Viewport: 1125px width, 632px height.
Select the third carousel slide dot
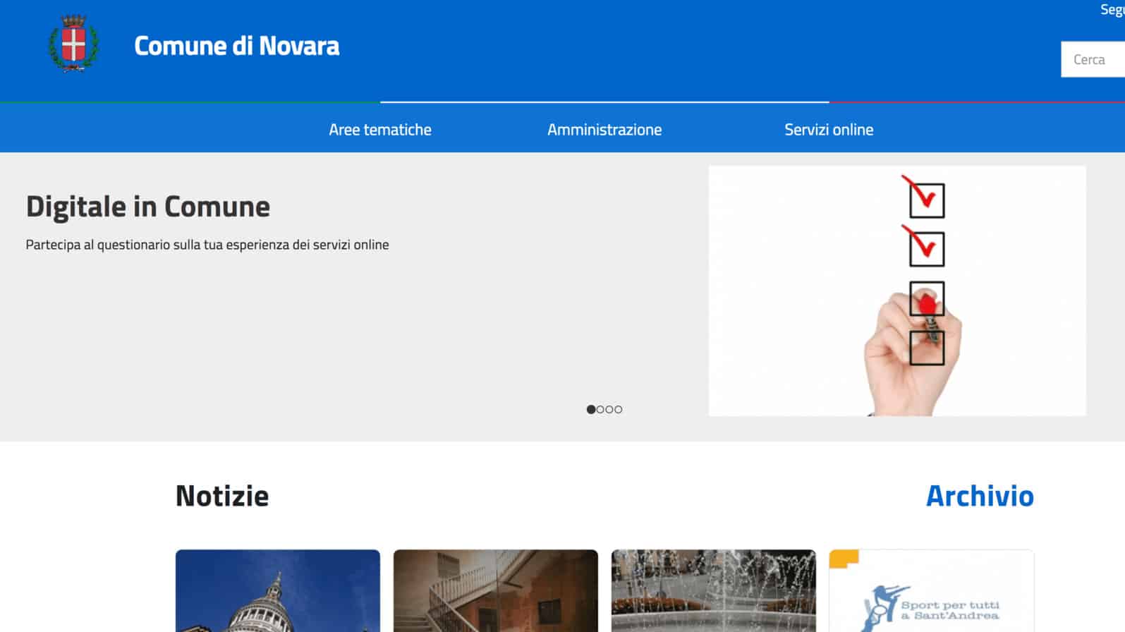click(609, 409)
